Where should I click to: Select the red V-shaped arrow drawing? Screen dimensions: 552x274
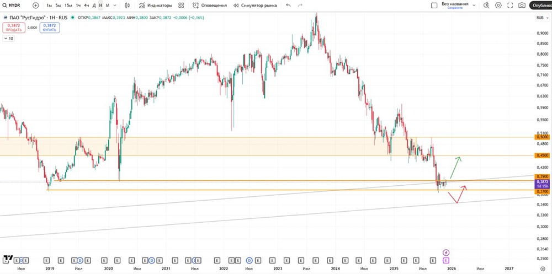pyautogui.click(x=457, y=194)
